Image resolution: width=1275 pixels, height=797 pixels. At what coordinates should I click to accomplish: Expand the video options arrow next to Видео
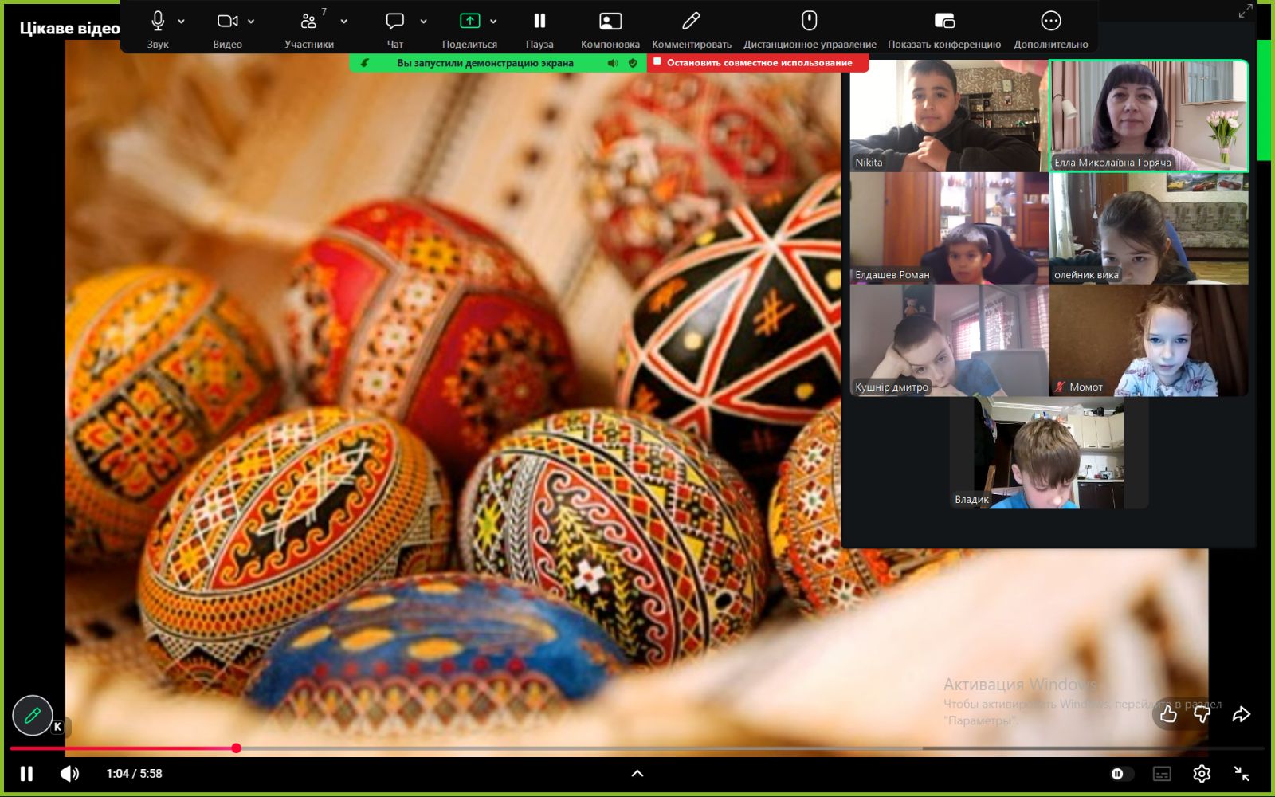(x=252, y=22)
